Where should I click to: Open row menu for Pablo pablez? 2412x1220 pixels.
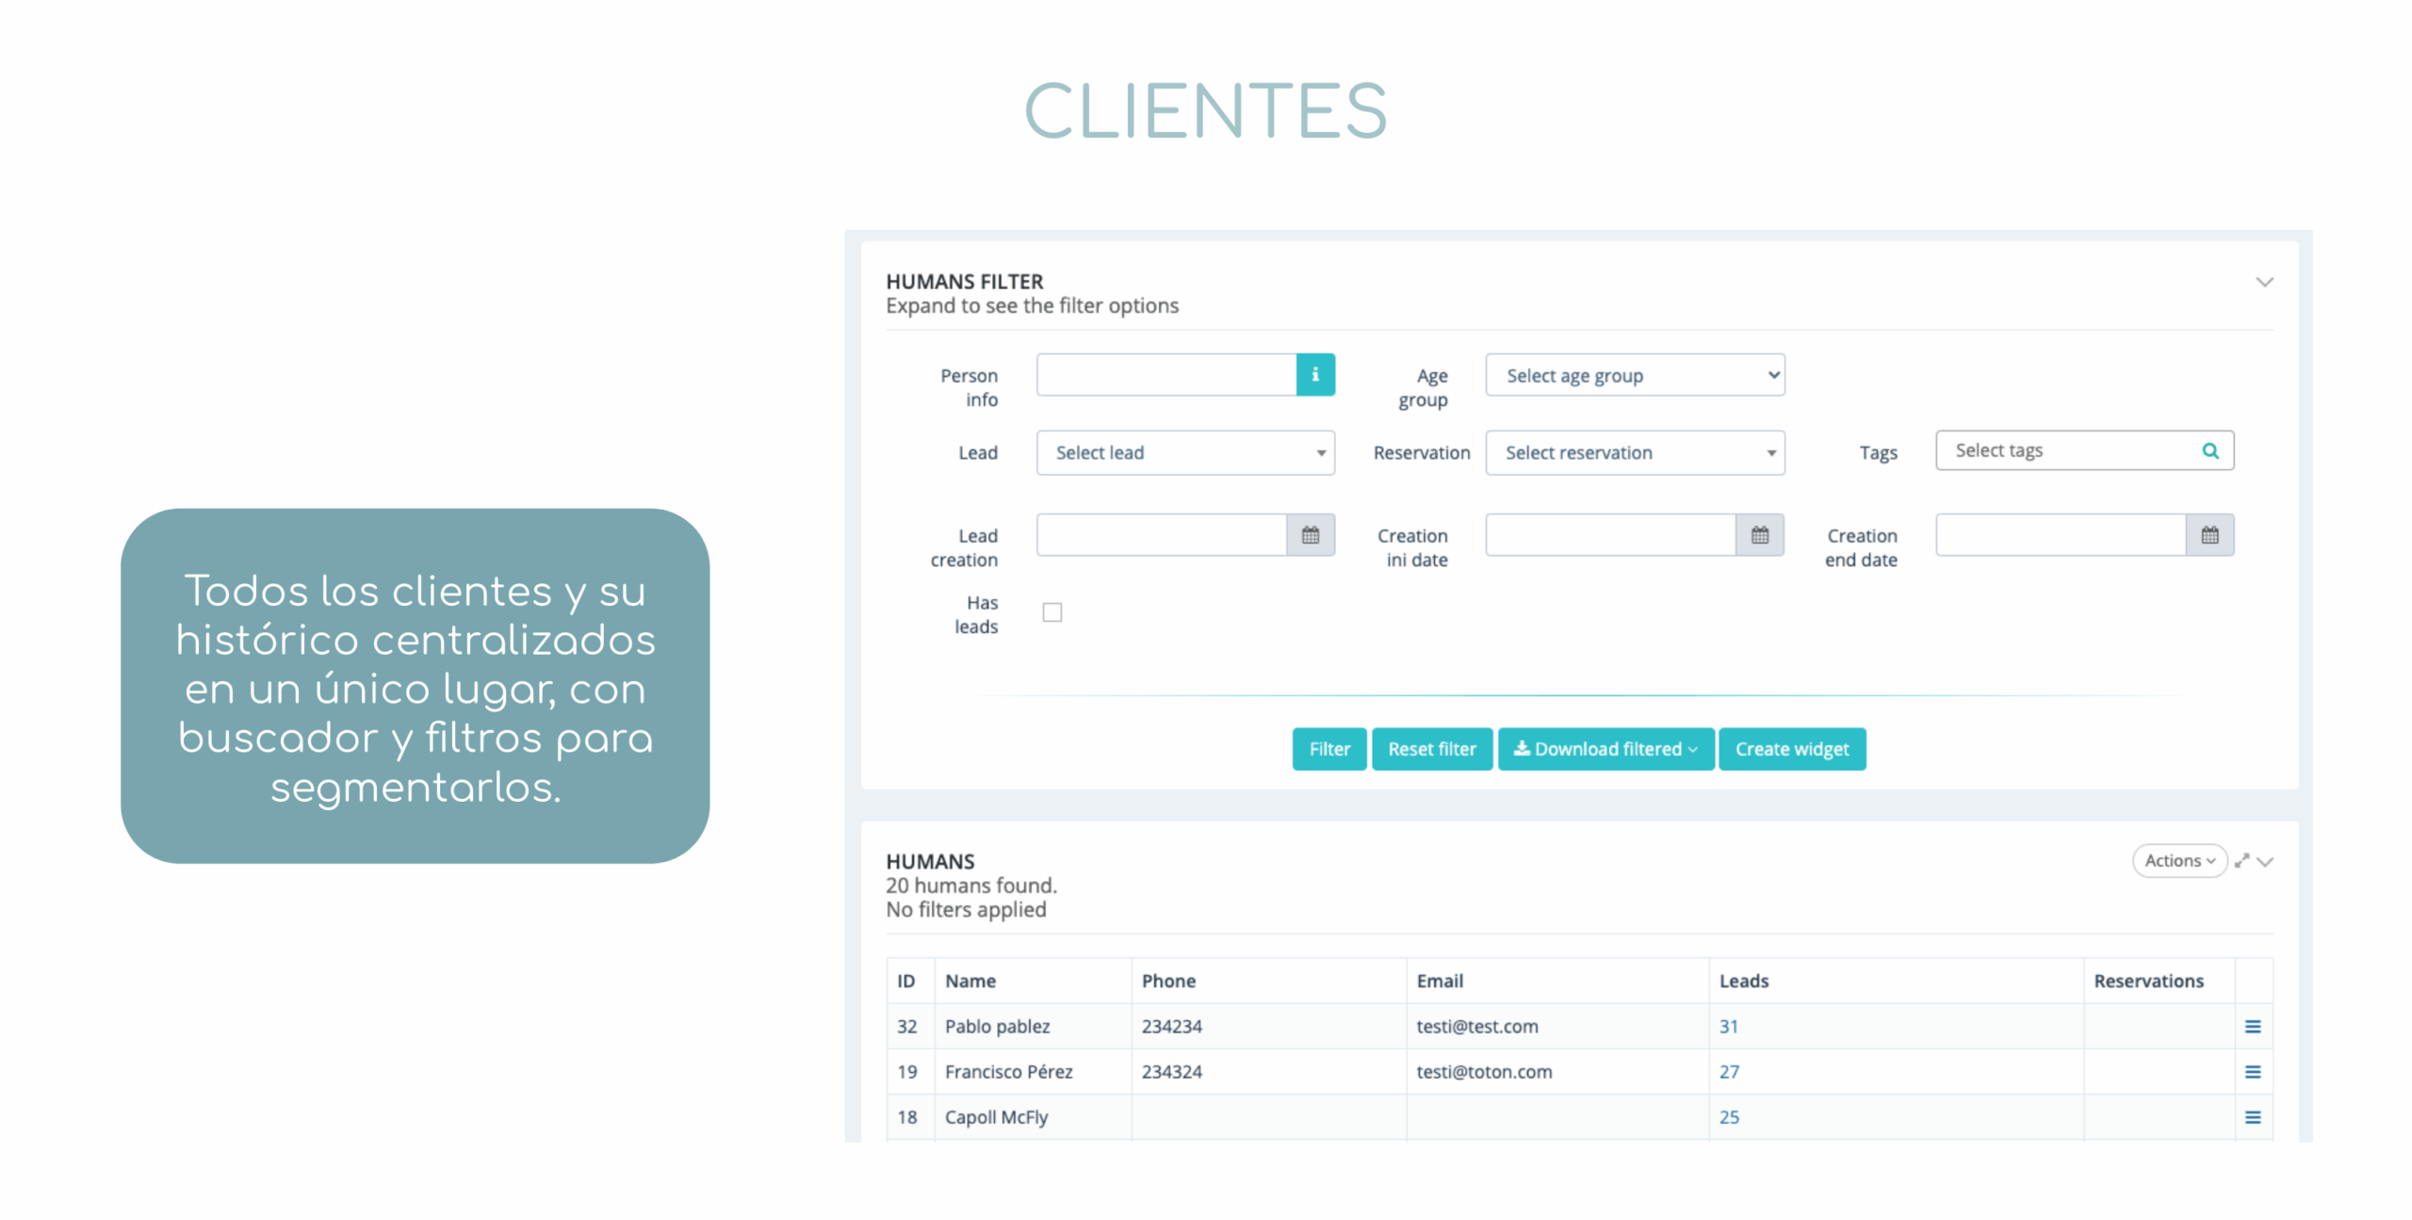point(2252,1026)
